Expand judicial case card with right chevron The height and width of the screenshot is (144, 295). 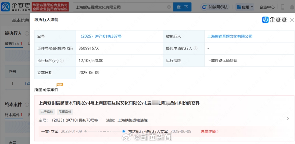coord(288,118)
